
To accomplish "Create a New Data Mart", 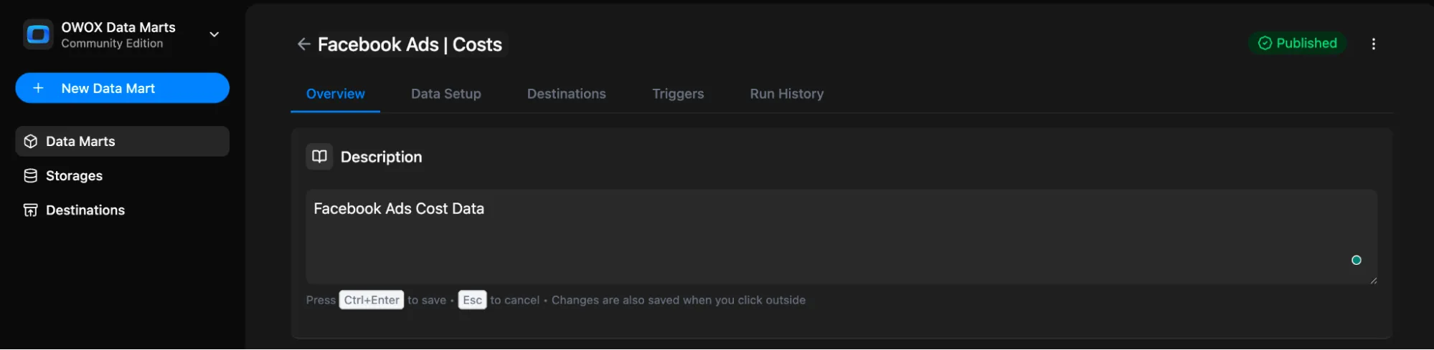I will coord(122,88).
